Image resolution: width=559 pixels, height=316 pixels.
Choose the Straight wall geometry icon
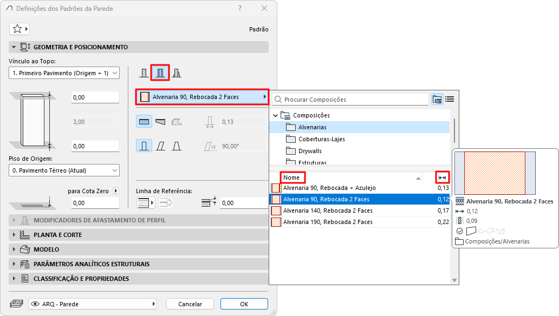pos(144,122)
